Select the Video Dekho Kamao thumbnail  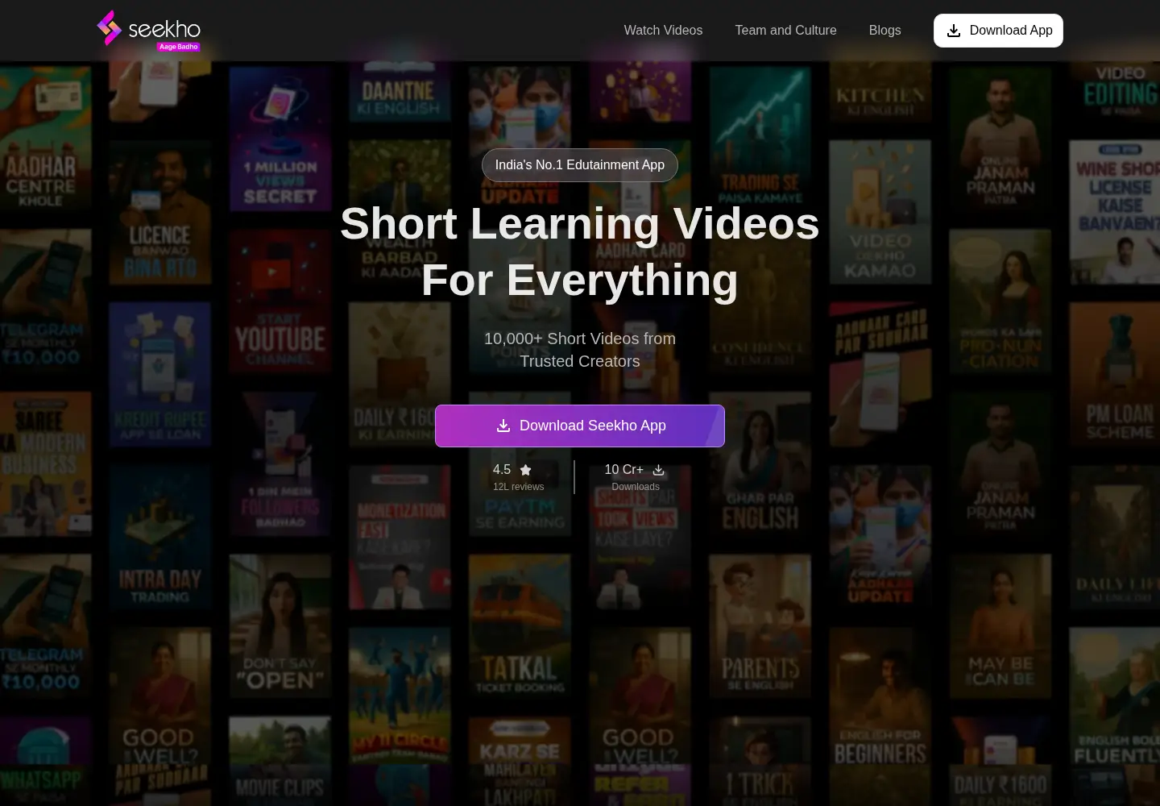pyautogui.click(x=880, y=213)
